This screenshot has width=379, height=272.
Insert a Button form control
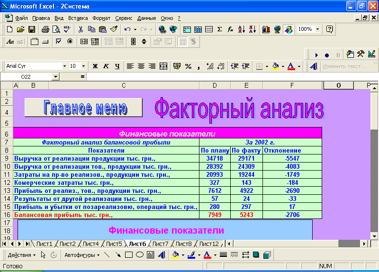(x=45, y=42)
